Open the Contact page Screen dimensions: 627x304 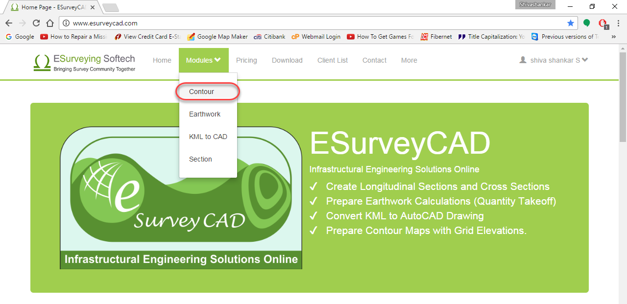coord(374,60)
